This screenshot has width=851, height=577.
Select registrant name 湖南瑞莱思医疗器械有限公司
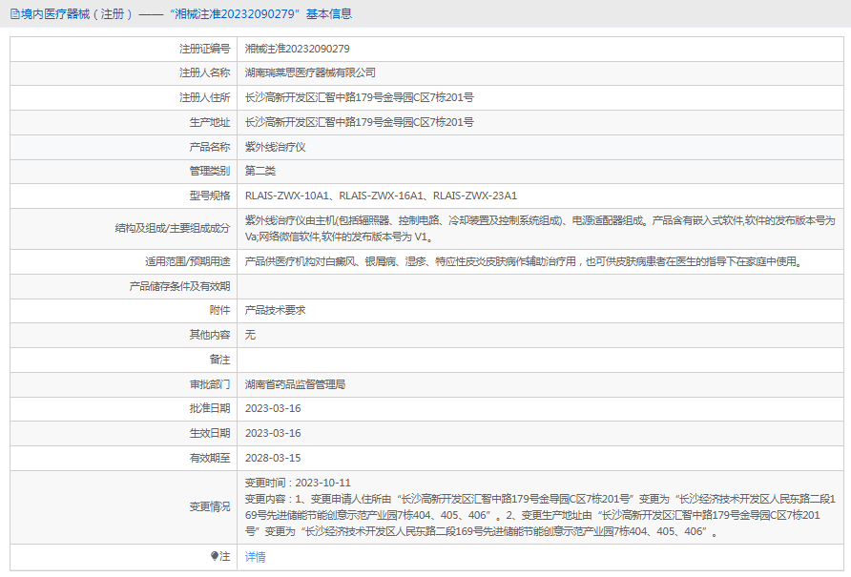tap(310, 72)
